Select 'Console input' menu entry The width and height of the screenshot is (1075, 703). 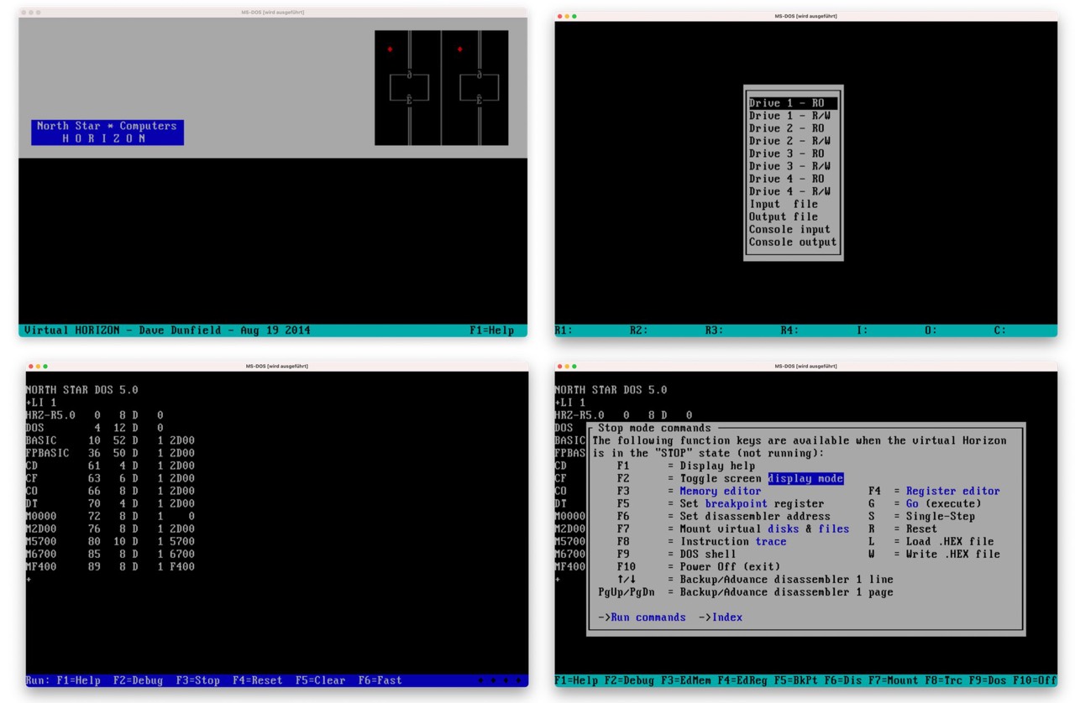793,229
